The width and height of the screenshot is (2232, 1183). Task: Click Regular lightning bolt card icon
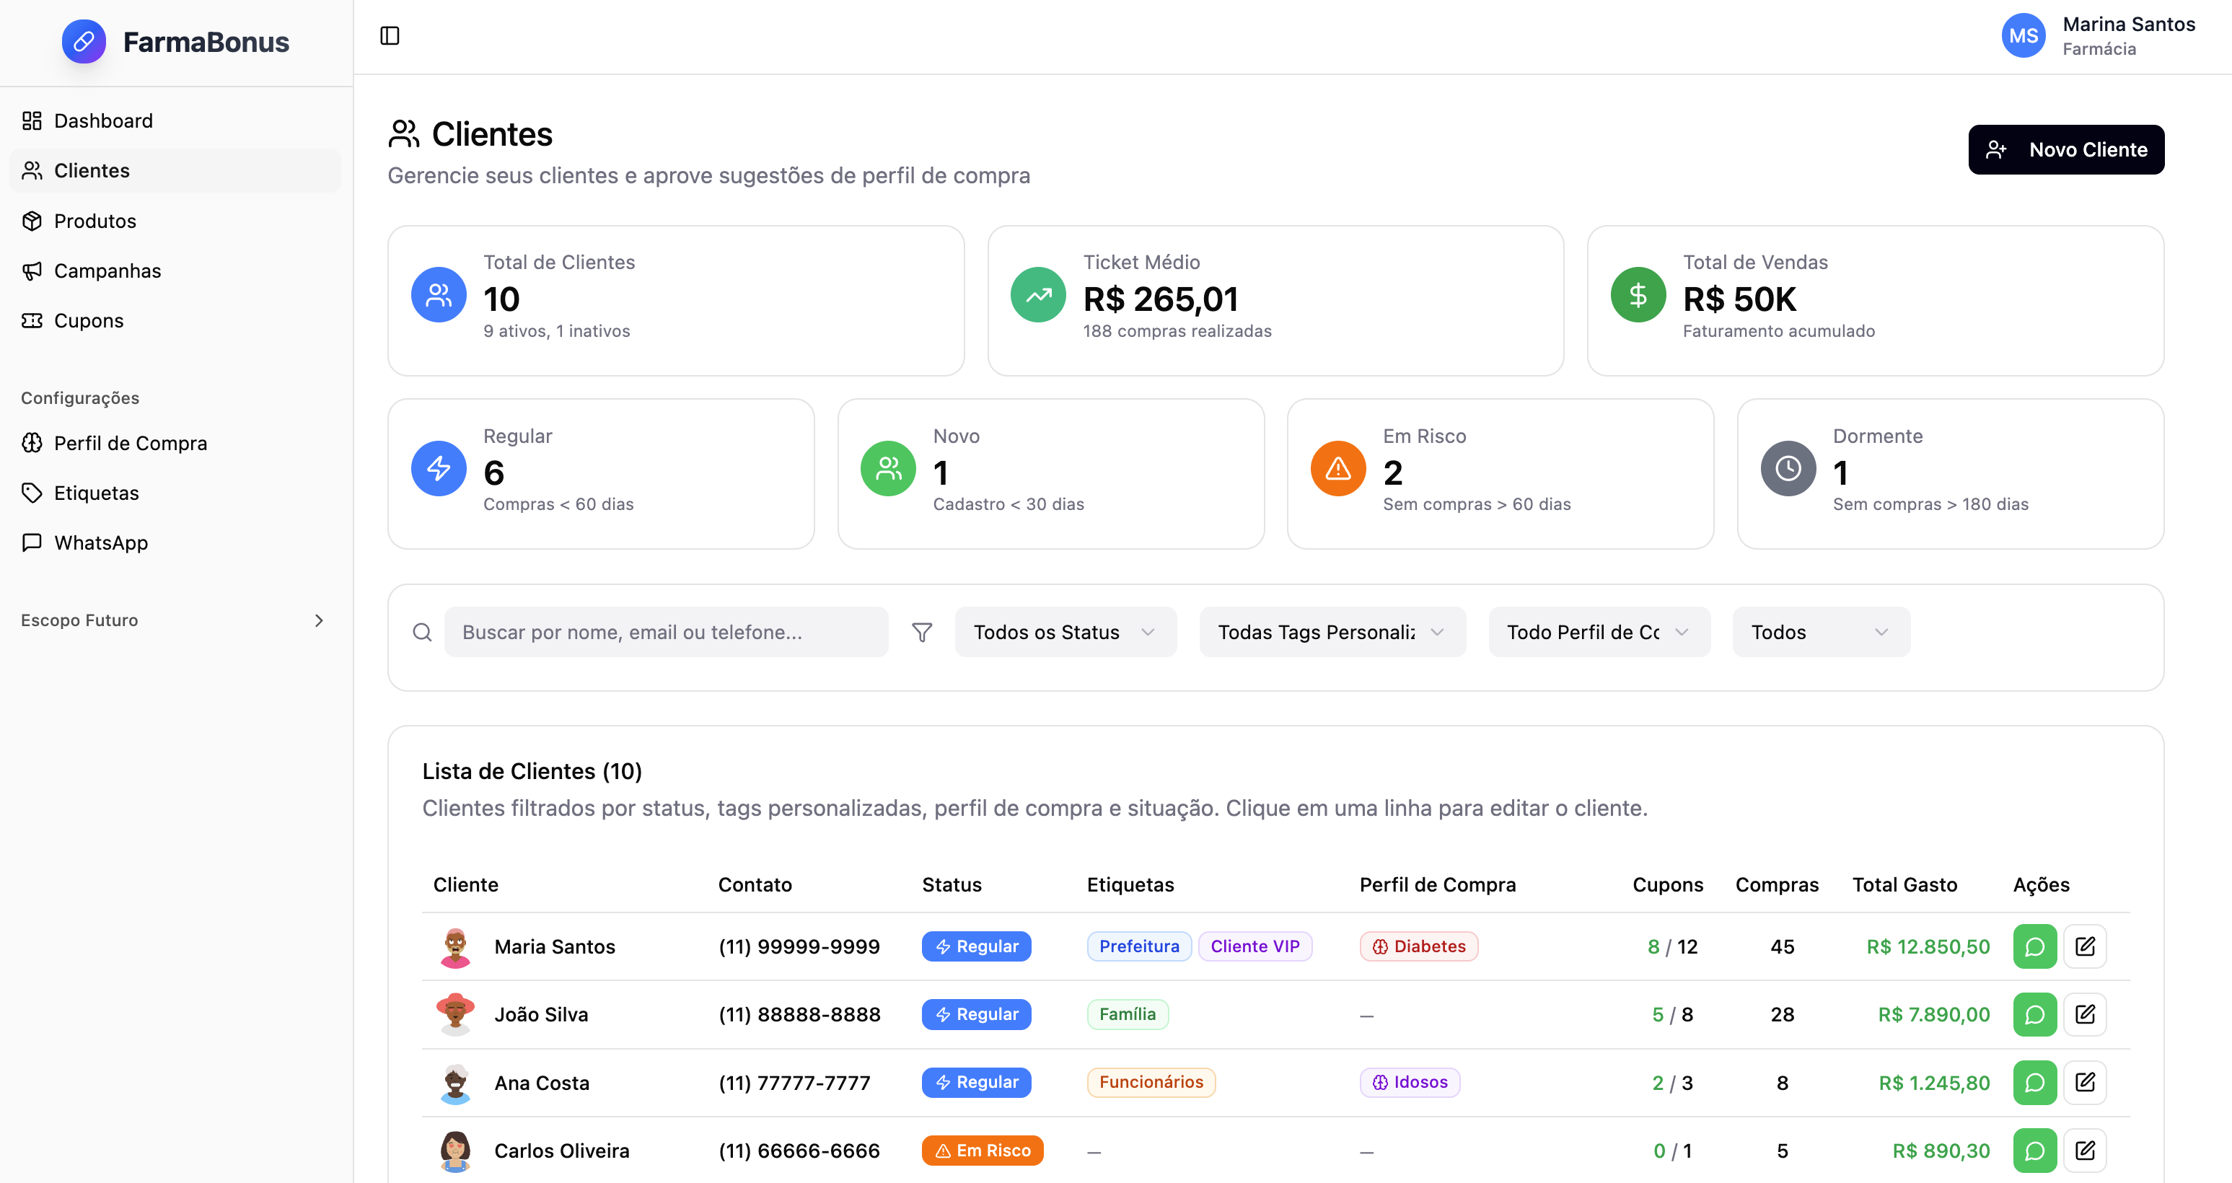coord(439,468)
